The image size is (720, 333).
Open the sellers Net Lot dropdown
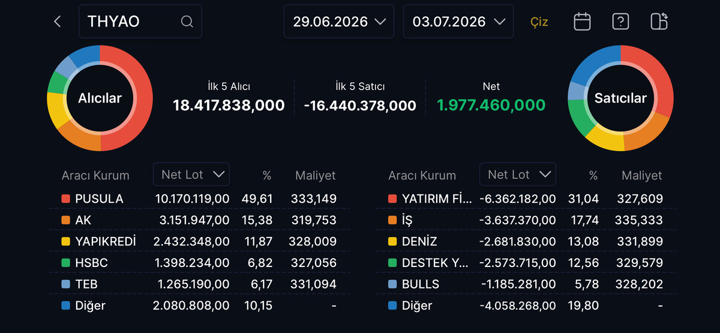coord(518,175)
